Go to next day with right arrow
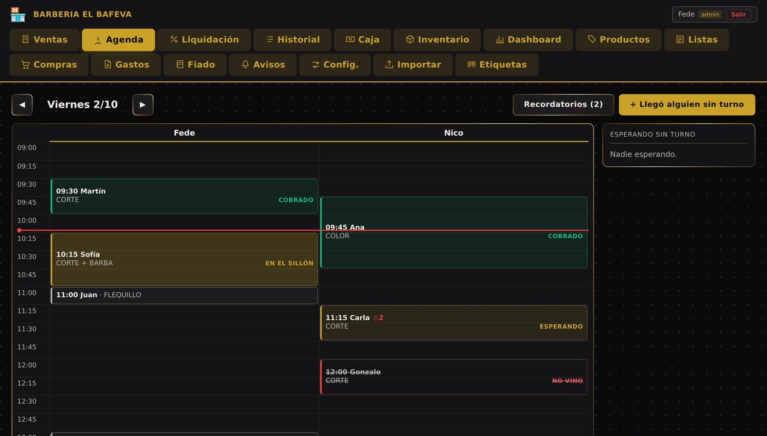This screenshot has width=767, height=436. (x=143, y=105)
